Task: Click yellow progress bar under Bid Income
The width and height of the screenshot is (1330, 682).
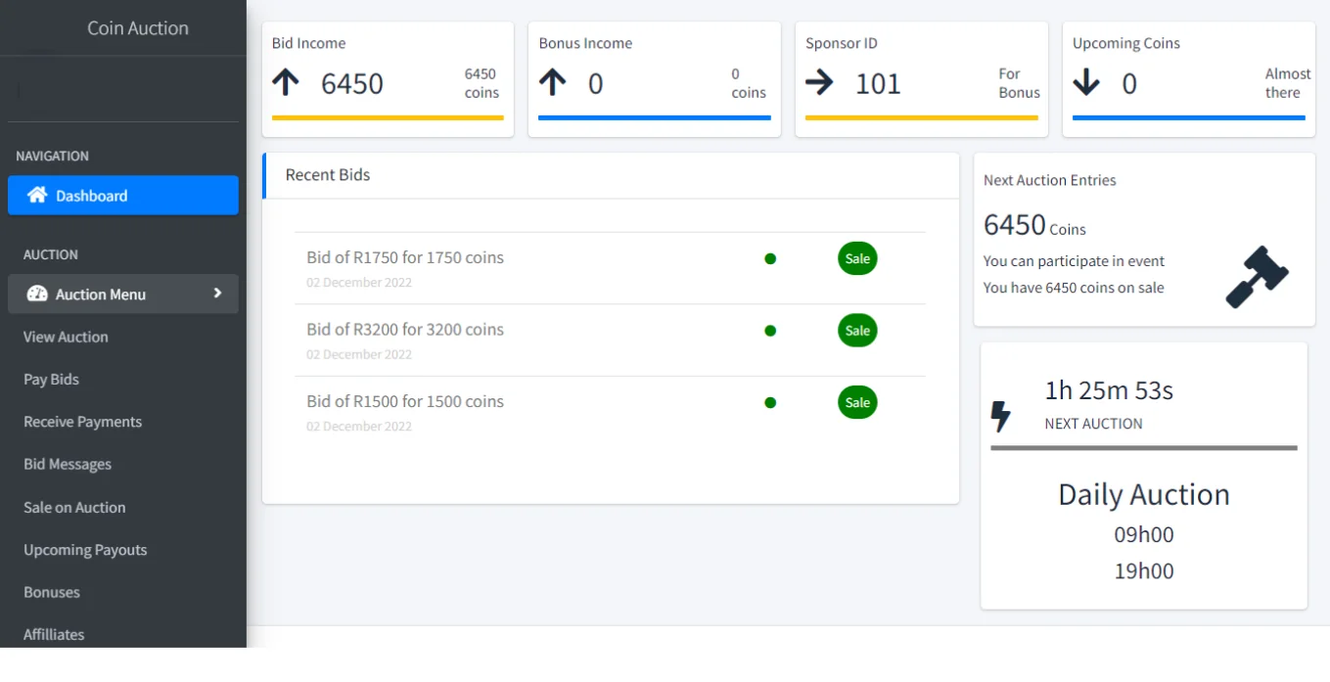Action: pyautogui.click(x=388, y=117)
